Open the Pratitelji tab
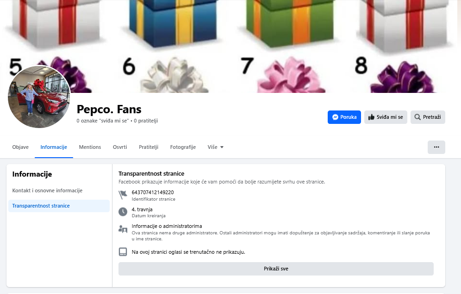This screenshot has width=461, height=294. [149, 147]
